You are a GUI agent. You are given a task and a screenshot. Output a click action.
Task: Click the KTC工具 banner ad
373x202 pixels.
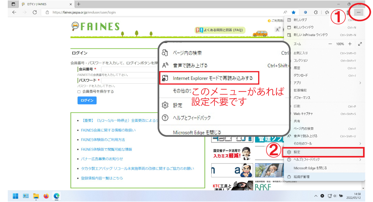pyautogui.click(x=232, y=186)
